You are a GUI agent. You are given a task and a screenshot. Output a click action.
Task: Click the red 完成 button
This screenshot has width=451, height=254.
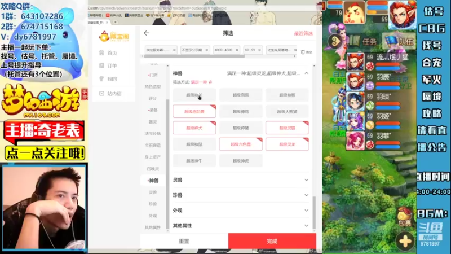pos(272,241)
